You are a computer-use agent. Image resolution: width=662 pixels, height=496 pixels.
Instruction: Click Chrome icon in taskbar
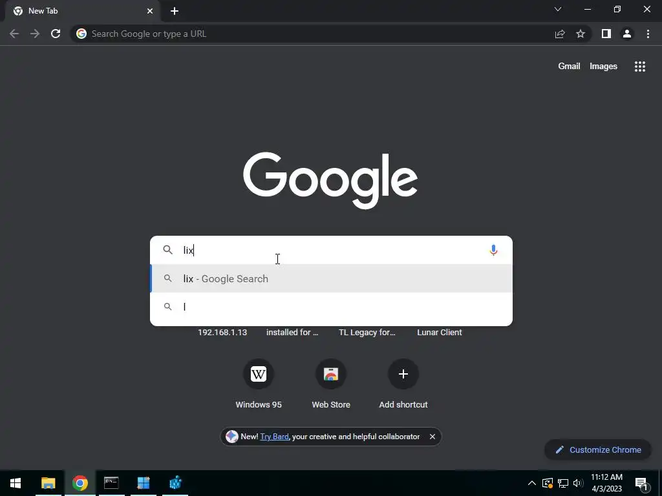coord(80,483)
